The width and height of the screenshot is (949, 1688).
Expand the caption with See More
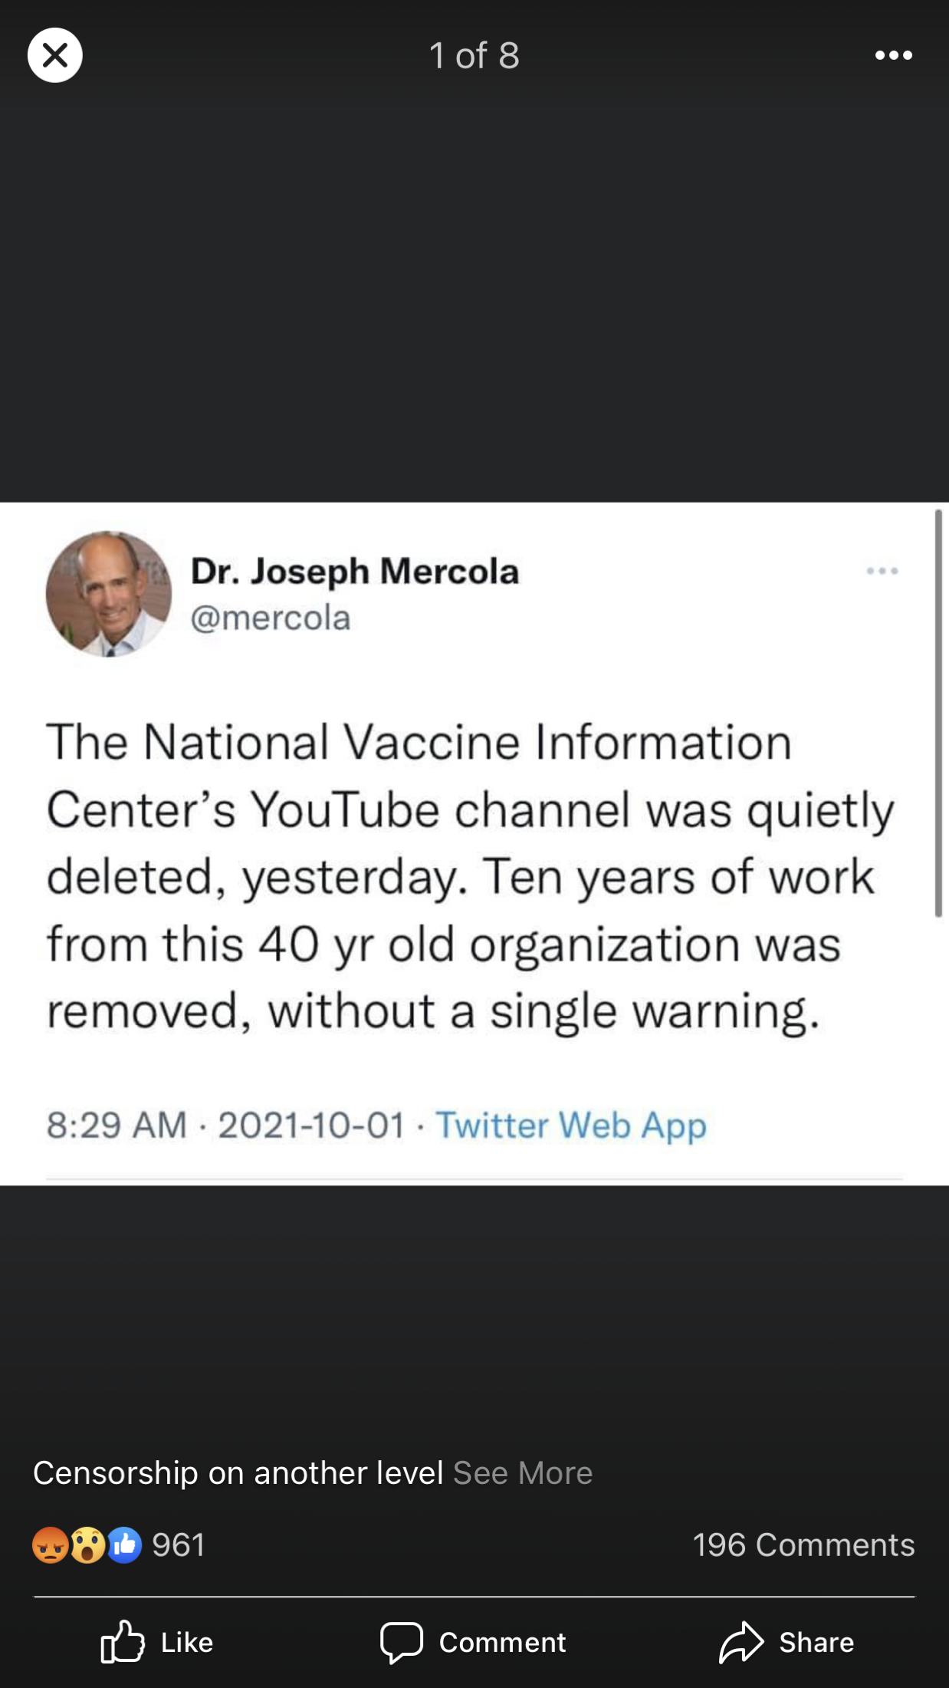523,1473
